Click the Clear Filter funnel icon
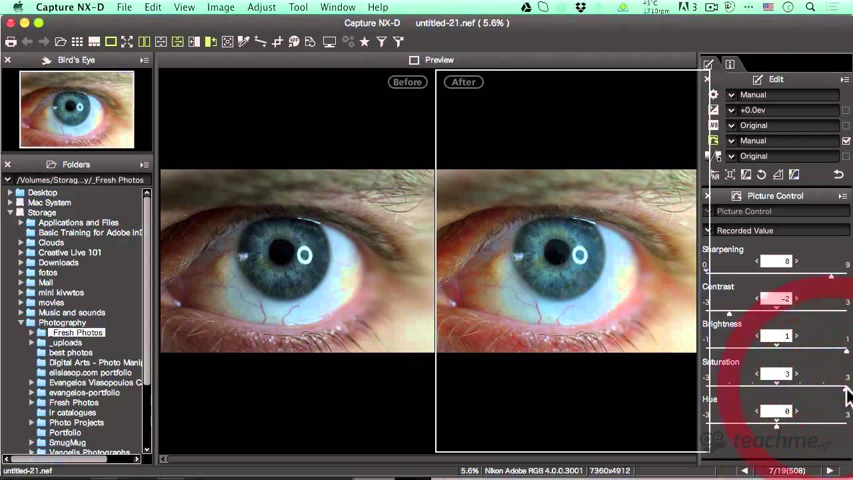The image size is (853, 480). [x=399, y=41]
